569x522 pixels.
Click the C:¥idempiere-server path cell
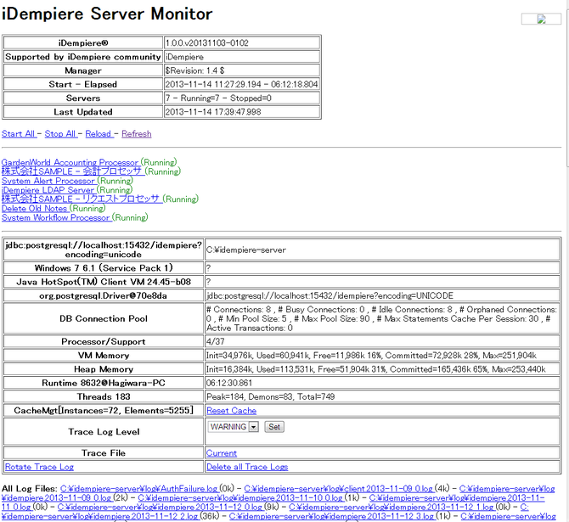point(382,250)
